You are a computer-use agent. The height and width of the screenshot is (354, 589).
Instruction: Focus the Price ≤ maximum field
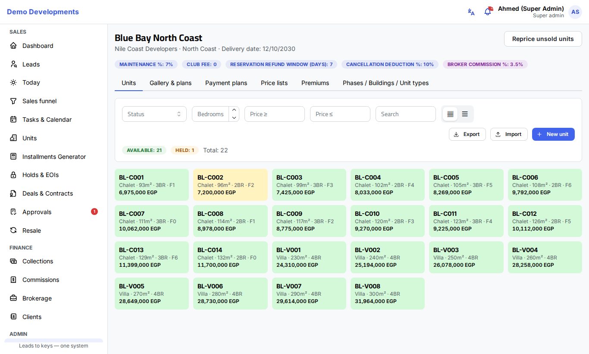click(340, 114)
